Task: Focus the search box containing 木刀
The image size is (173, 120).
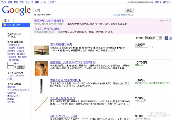Action: tap(79, 11)
